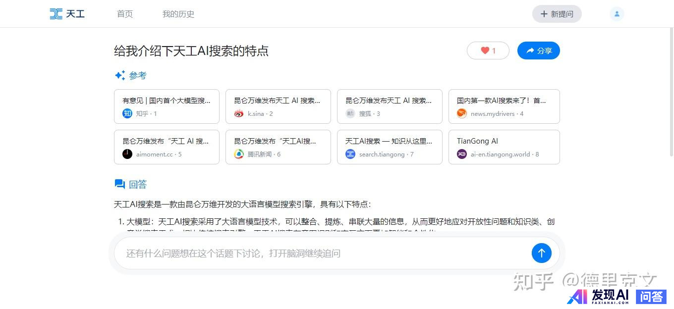Open the user profile avatar icon
Viewport: 674px width, 309px height.
coord(617,14)
